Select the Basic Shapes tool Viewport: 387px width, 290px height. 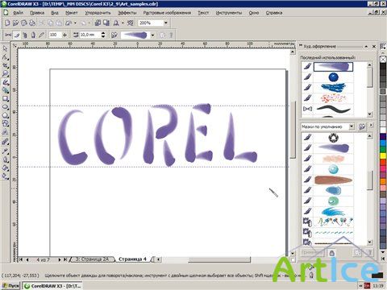6,124
